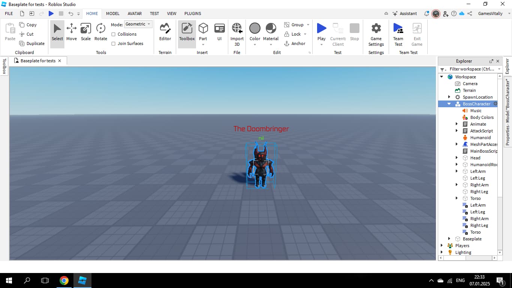The image size is (512, 288).
Task: Open the Color picker swatch
Action: click(x=255, y=28)
